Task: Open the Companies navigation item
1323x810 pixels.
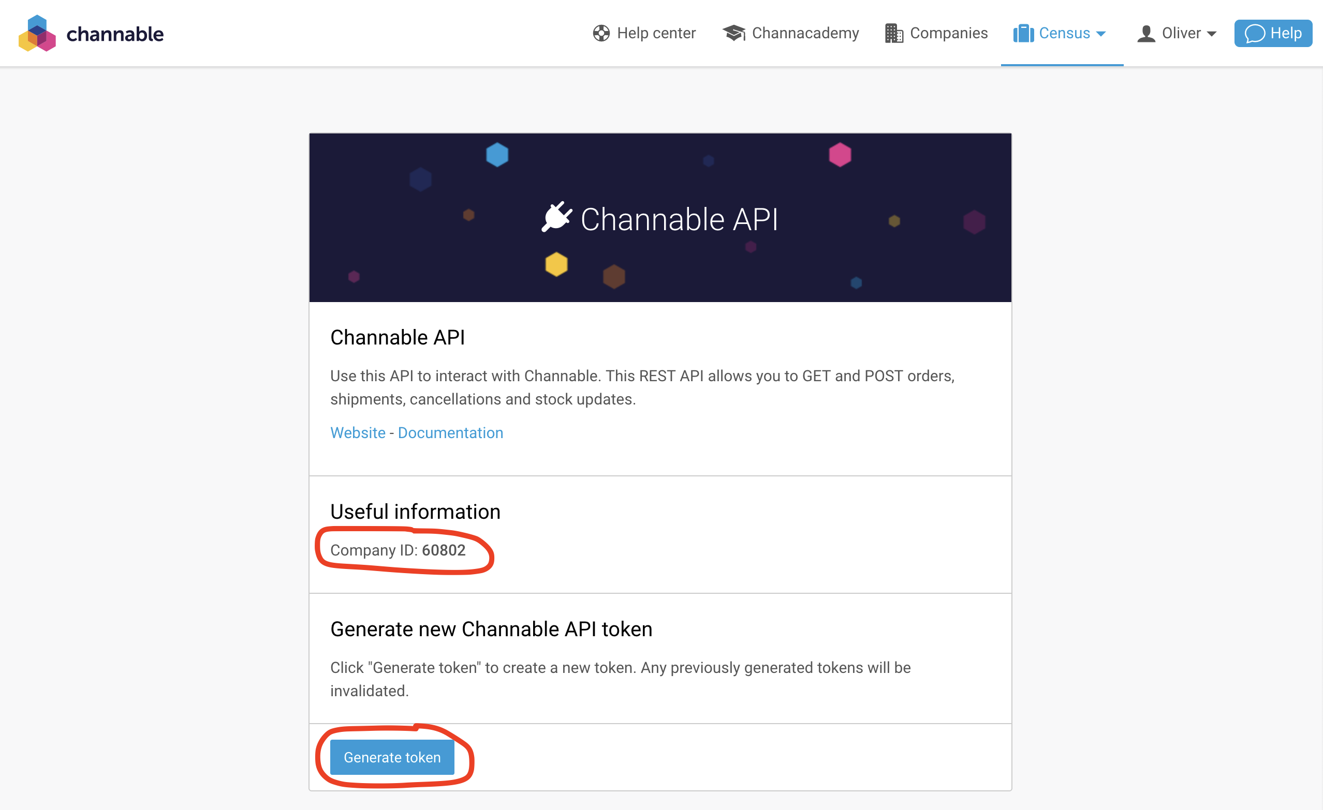Action: [x=948, y=33]
